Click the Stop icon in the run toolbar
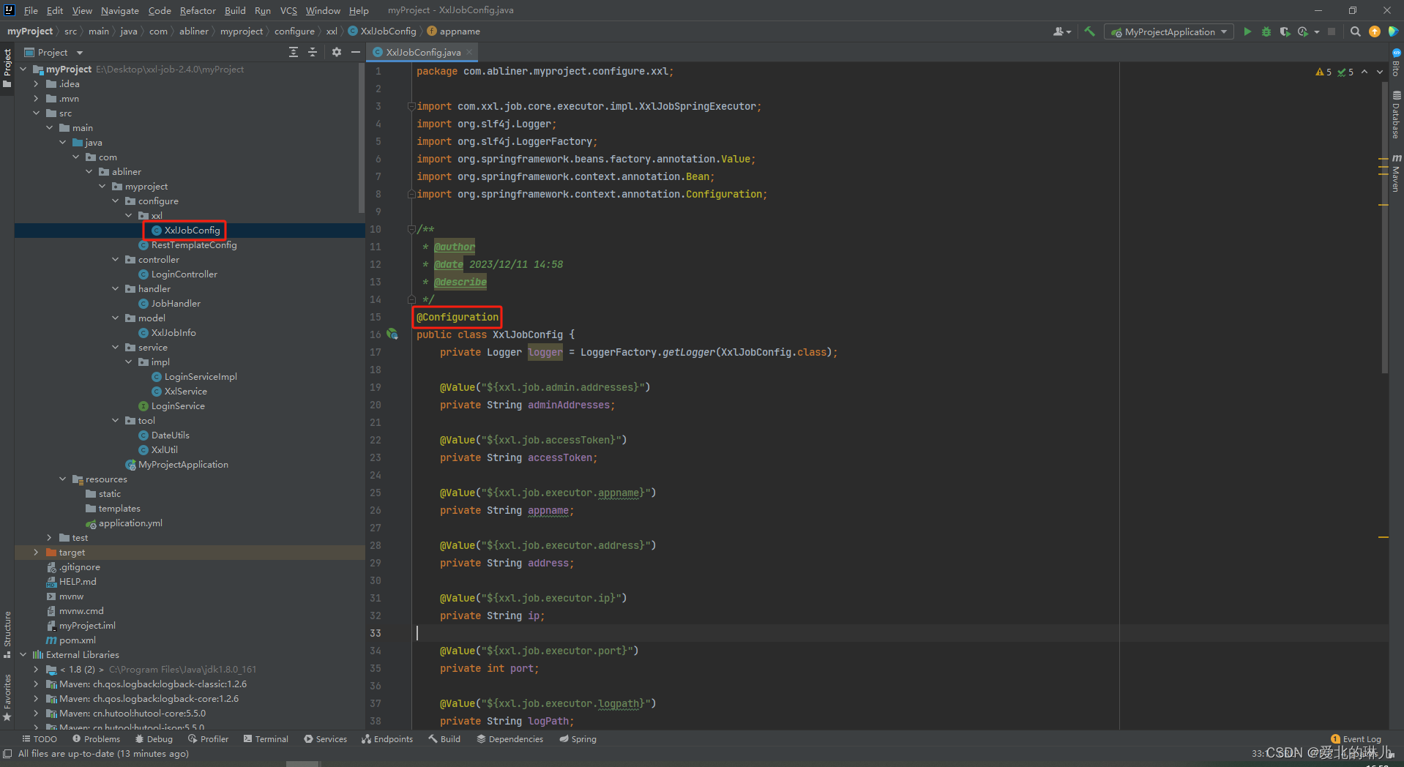 [1332, 31]
